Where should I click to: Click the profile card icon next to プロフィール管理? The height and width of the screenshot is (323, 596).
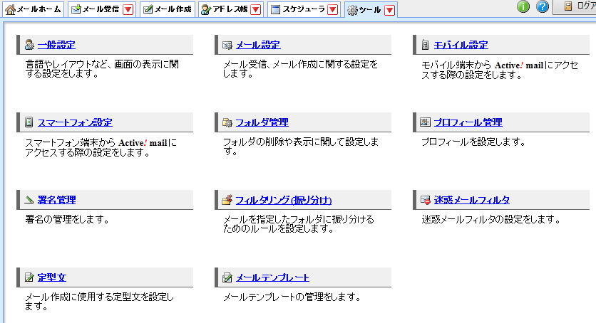pyautogui.click(x=426, y=122)
